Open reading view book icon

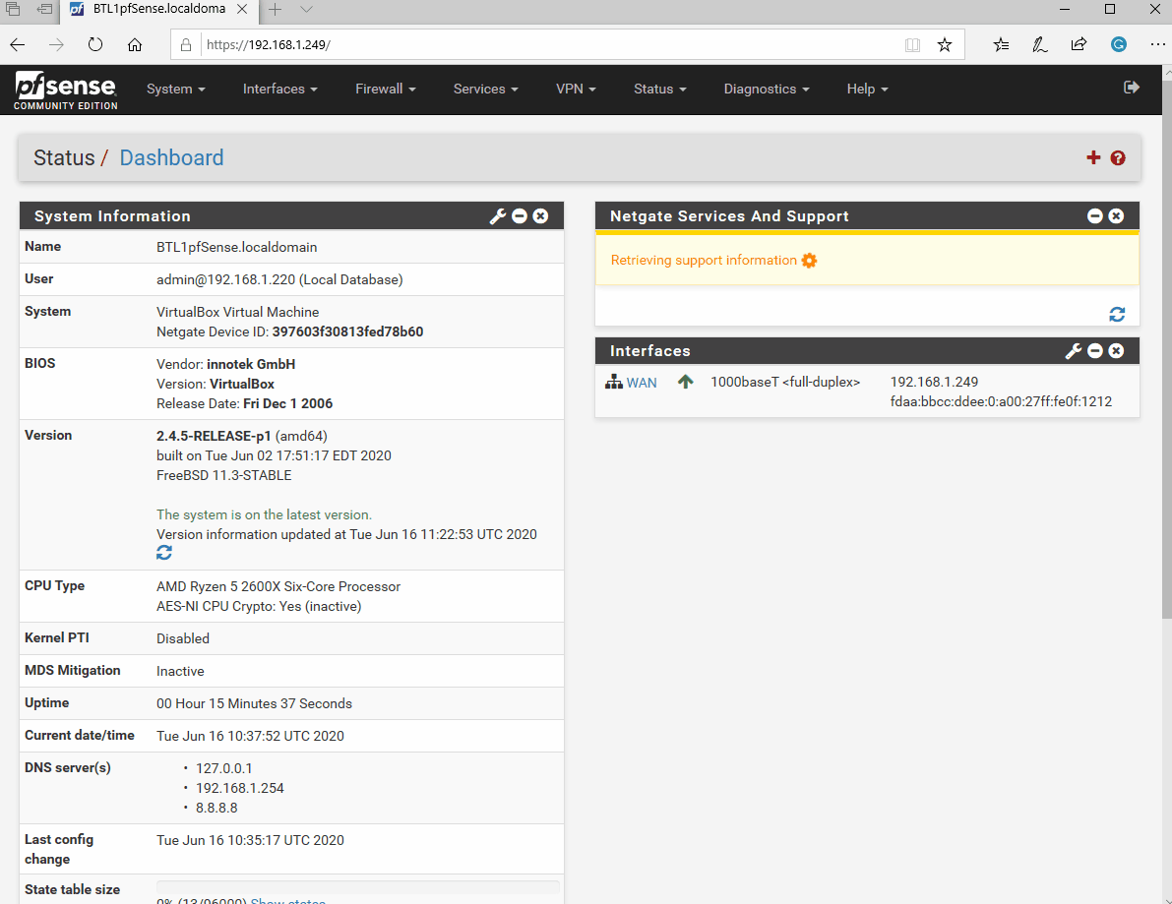point(912,45)
